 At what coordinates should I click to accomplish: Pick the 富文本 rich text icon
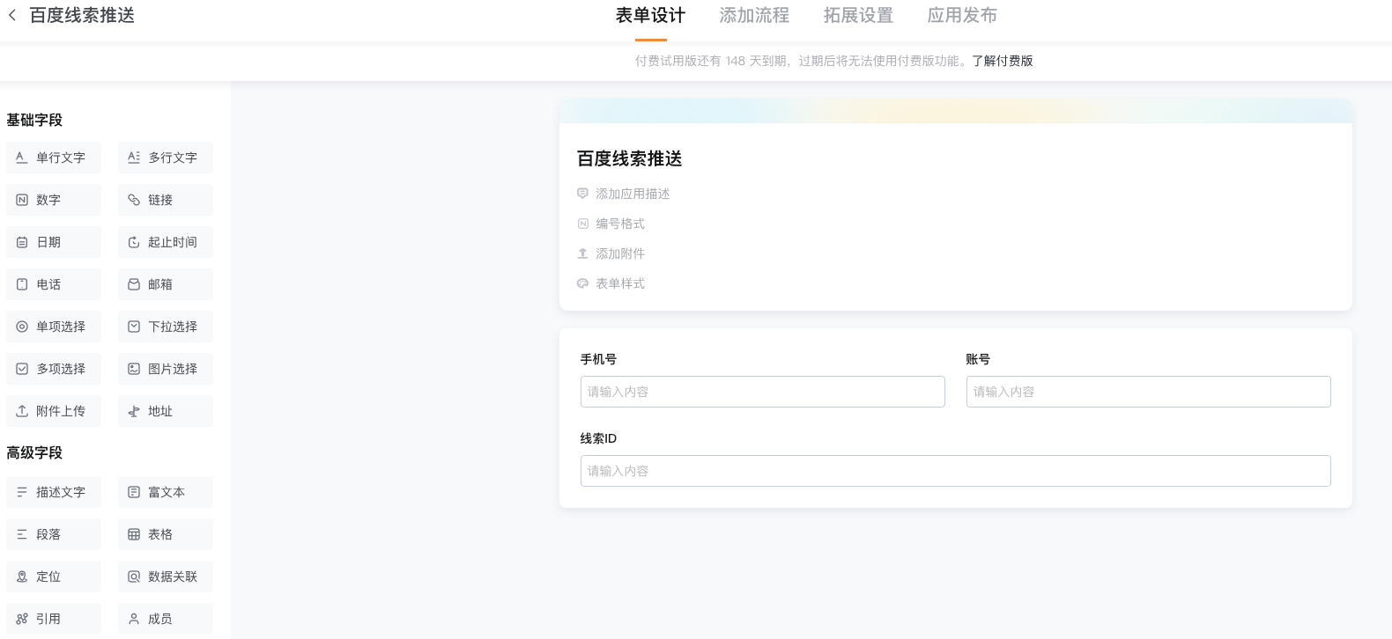pos(134,492)
